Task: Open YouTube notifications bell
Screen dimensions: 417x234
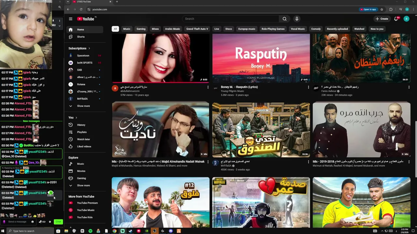Action: pyautogui.click(x=396, y=19)
